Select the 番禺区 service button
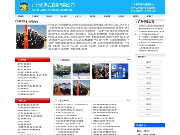180x135 pixels. click(149, 88)
